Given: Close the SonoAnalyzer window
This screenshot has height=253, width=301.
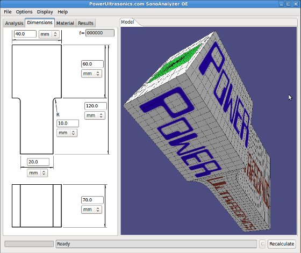Looking at the screenshot, I should pos(296,4).
